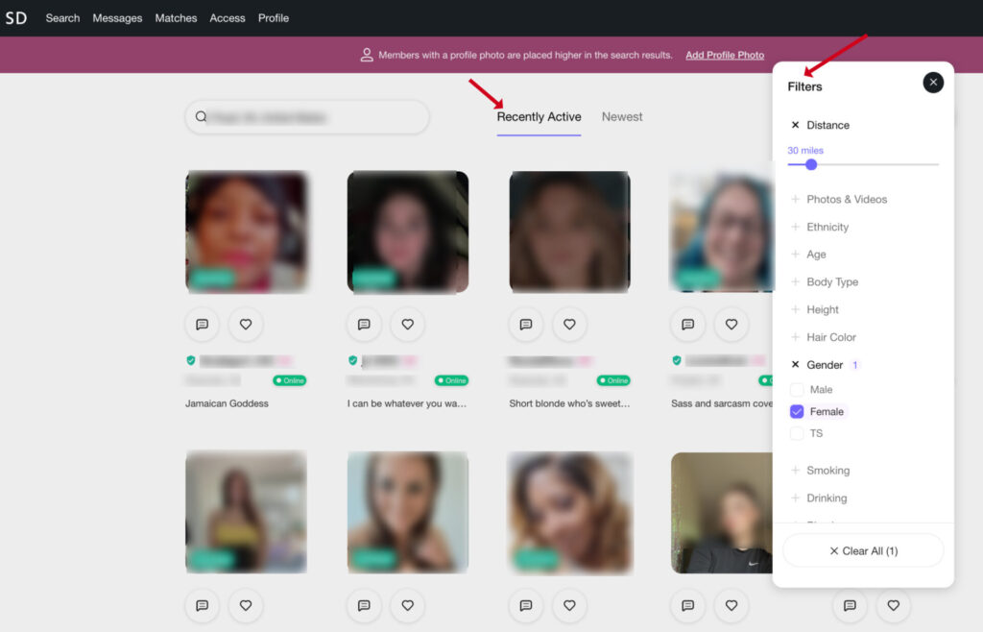Favorite the 'Sass and sarcasm' profile

731,325
